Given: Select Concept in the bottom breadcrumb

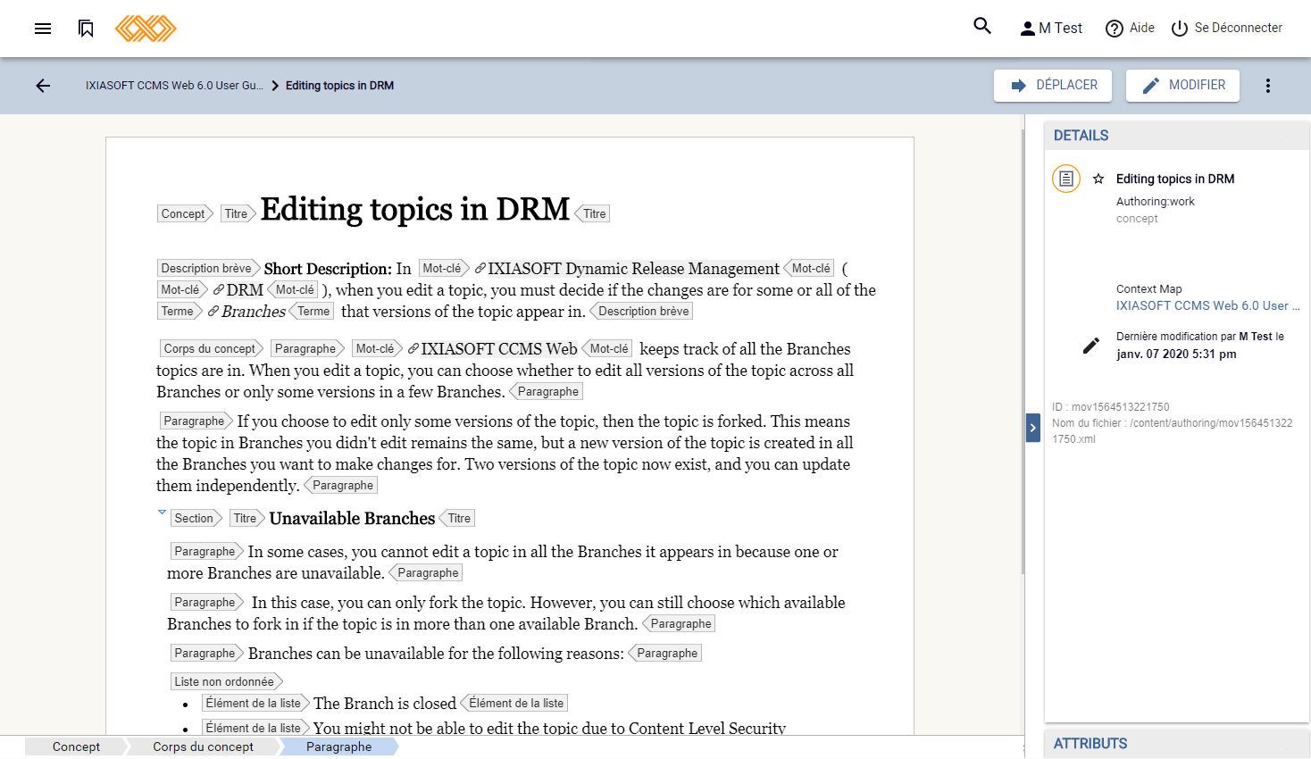Looking at the screenshot, I should pos(76,746).
